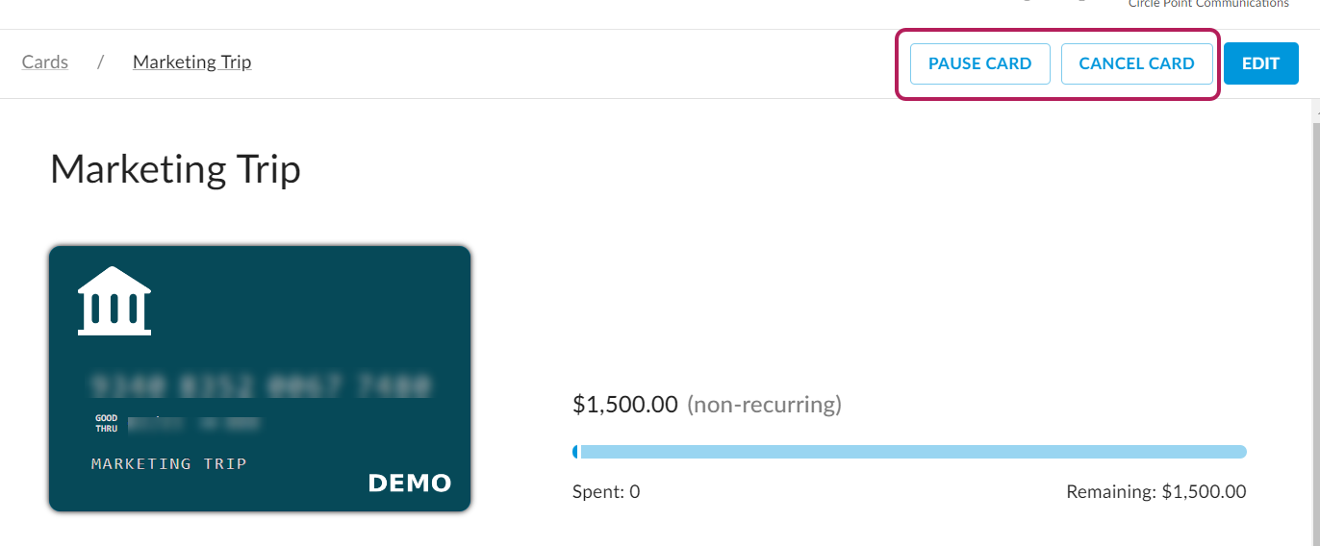
Task: Go back to Cards via breadcrumb
Action: point(45,62)
